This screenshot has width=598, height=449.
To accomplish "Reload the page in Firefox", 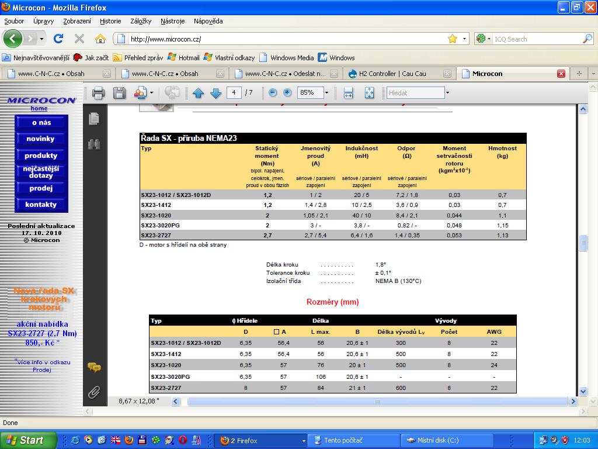I will 58,39.
